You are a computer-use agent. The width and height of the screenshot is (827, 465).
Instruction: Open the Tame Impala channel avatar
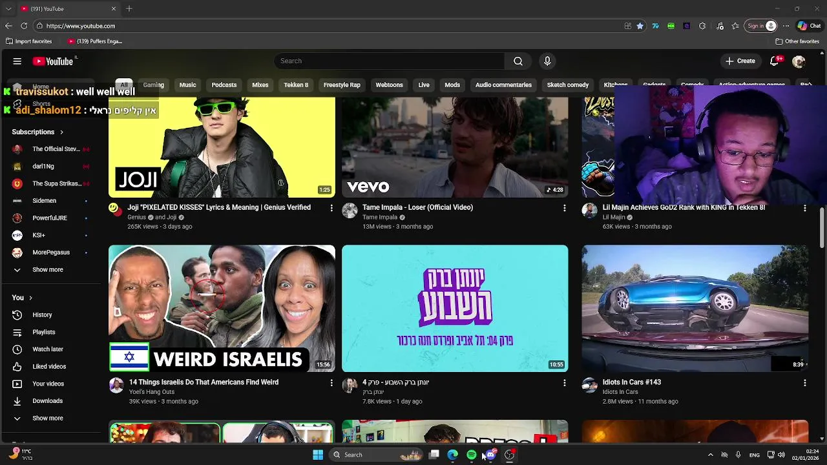(350, 211)
